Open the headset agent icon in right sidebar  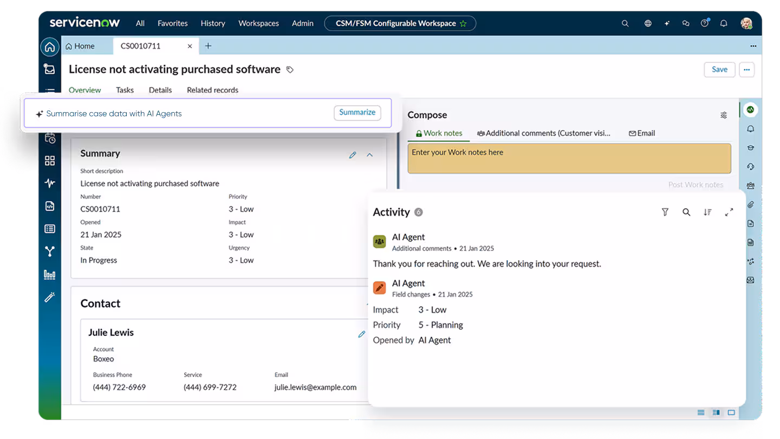[x=750, y=167]
